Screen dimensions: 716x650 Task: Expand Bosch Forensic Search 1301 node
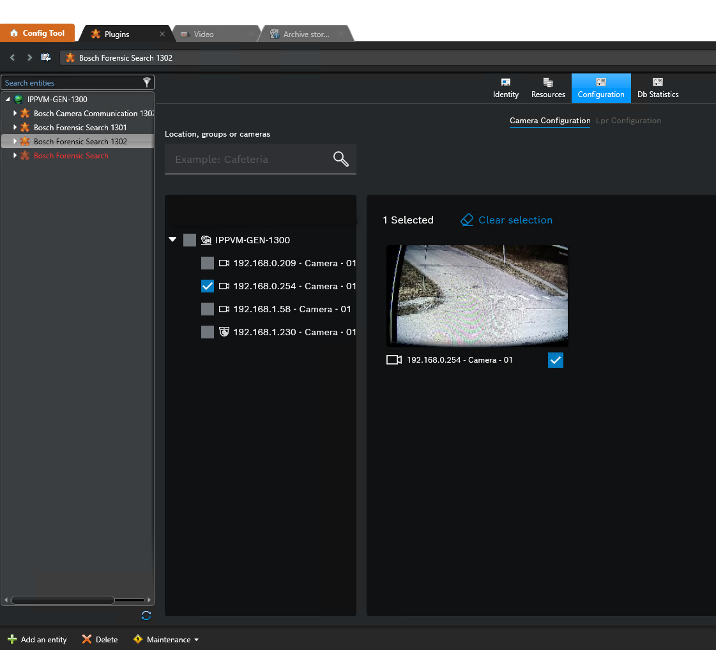coord(15,127)
